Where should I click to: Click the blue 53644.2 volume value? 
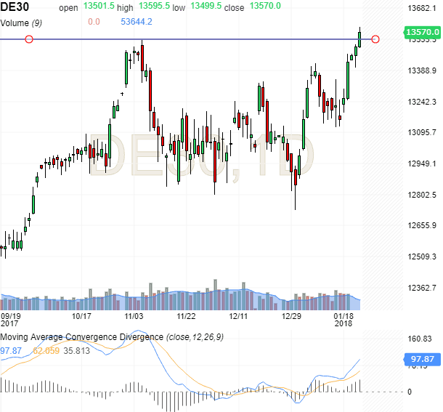(x=136, y=22)
